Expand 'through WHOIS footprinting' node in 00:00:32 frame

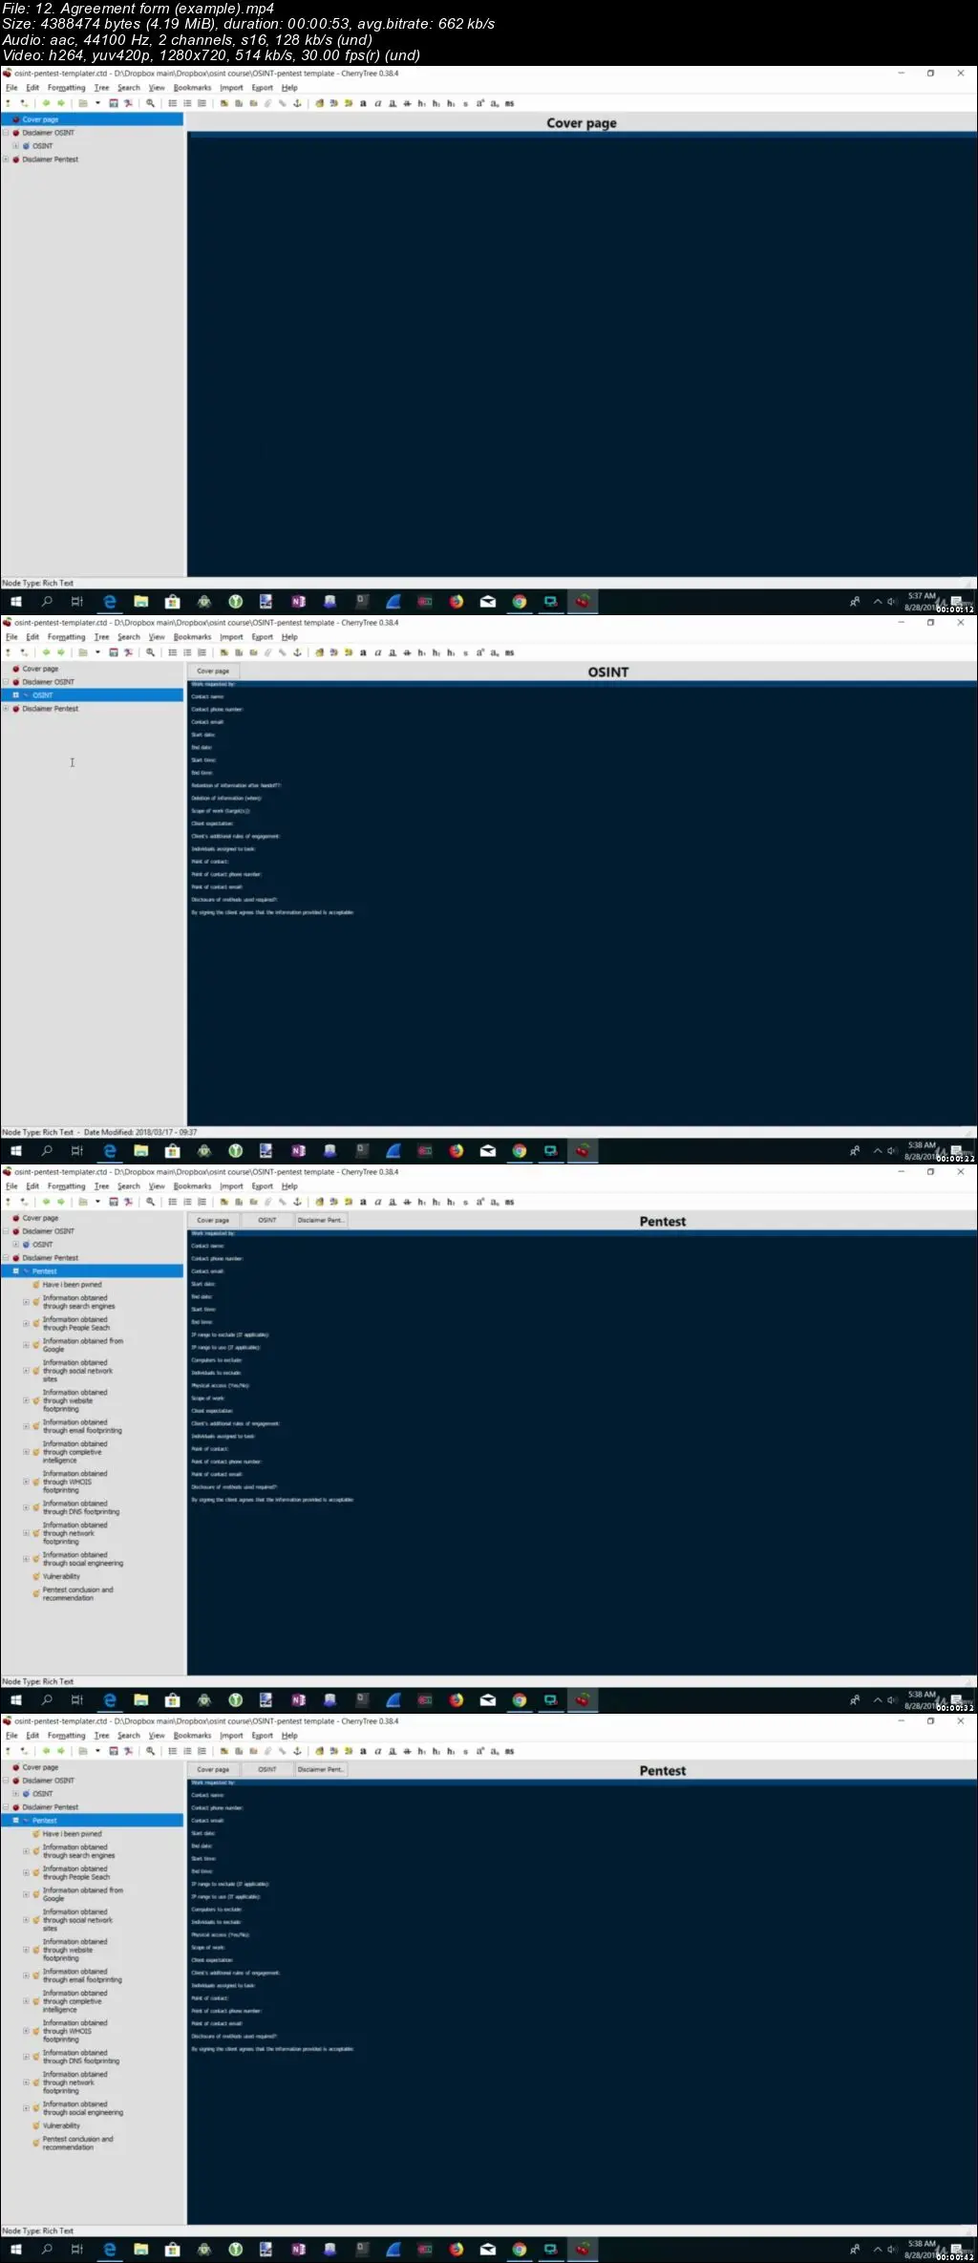[26, 1482]
